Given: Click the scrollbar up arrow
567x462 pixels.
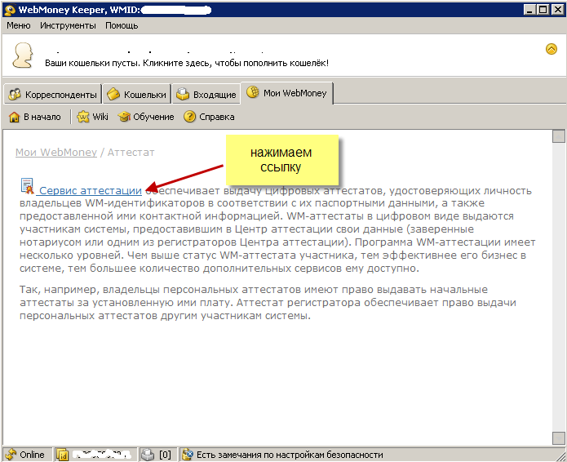Looking at the screenshot, I should 559,136.
